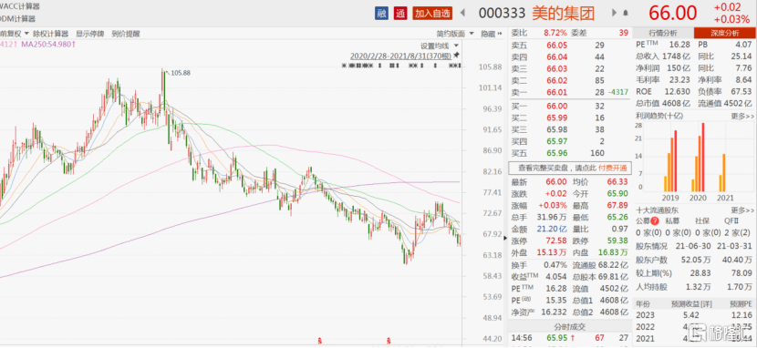Click the 换手 0.47% turnover rate
Image resolution: width=757 pixels, height=348 pixels.
tap(555, 264)
